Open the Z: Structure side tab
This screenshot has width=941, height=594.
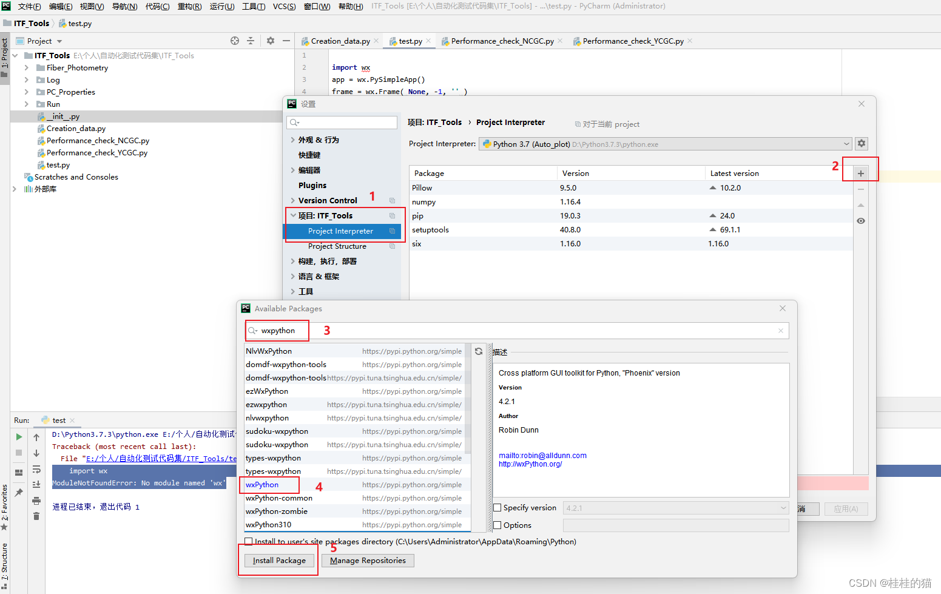pyautogui.click(x=5, y=562)
